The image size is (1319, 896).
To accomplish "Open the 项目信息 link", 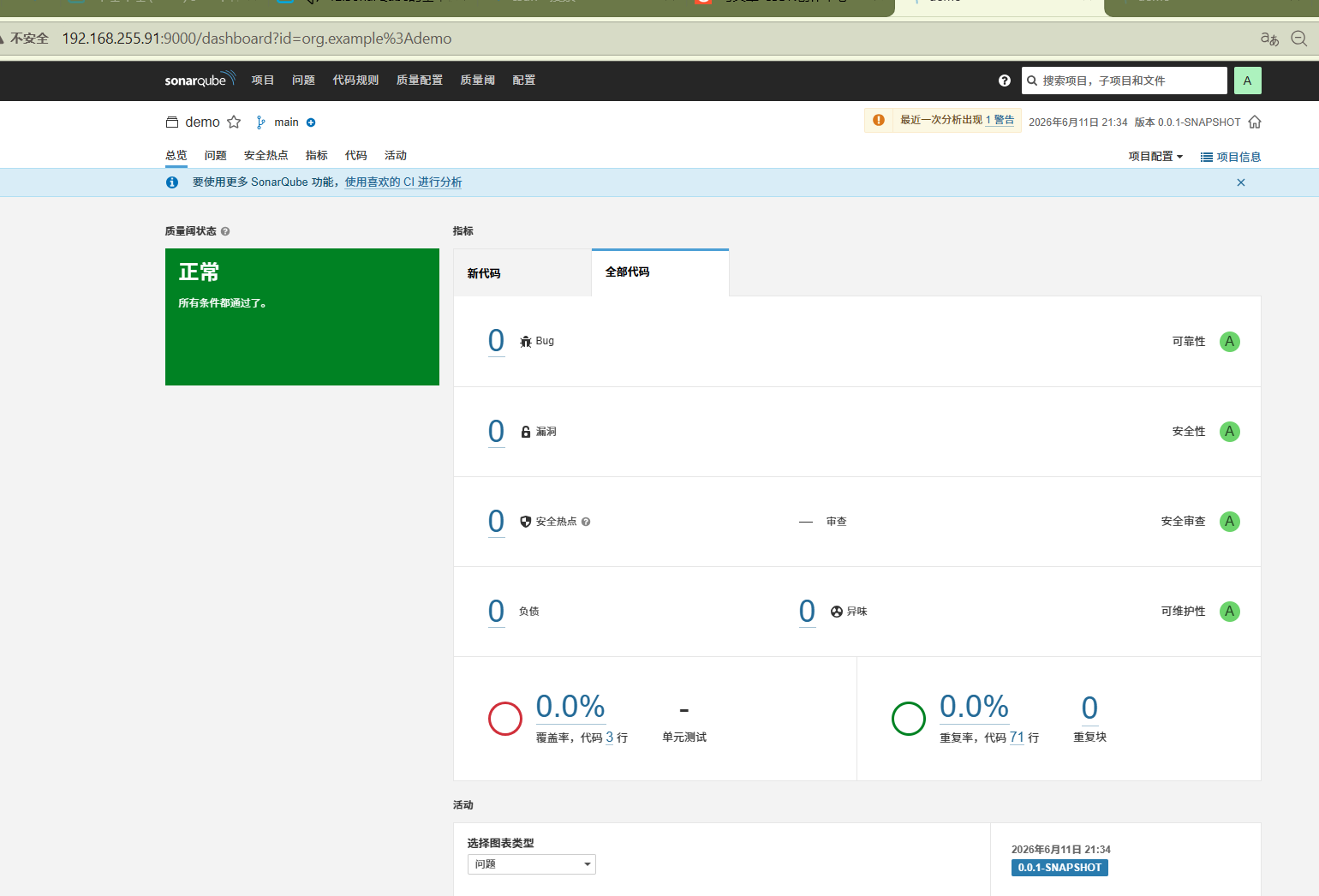I will (1231, 157).
